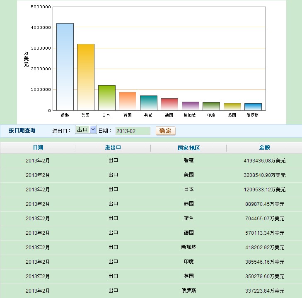Click the amount 385546.16万美元
Image resolution: width=302 pixels, height=298 pixels.
point(265,262)
